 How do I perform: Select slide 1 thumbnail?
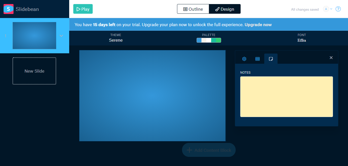(x=34, y=36)
